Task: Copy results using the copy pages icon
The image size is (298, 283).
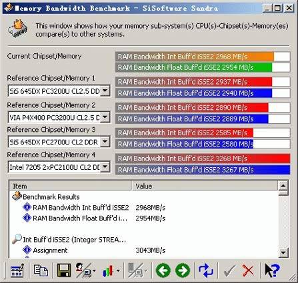Action: tap(41, 270)
